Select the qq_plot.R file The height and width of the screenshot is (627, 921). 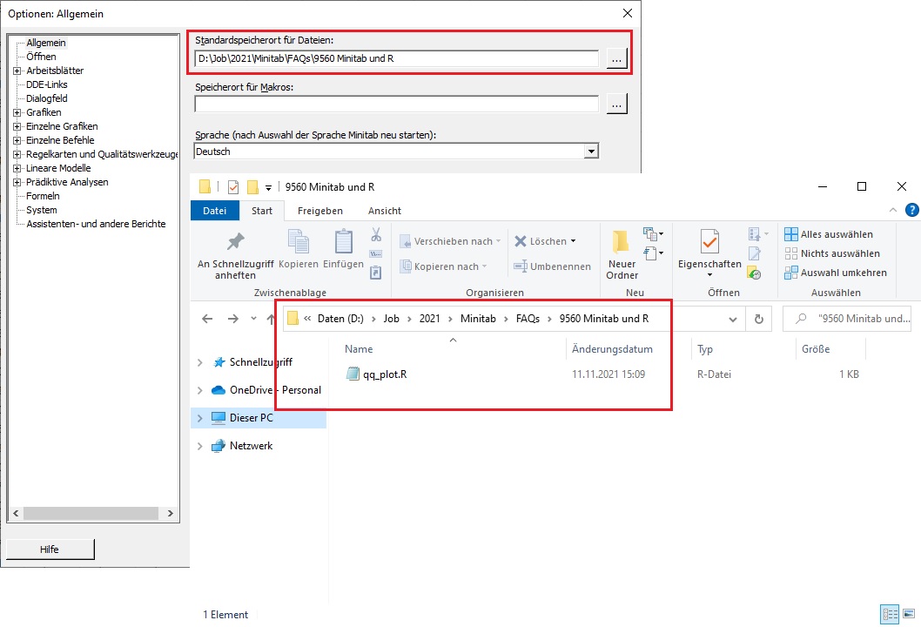(x=377, y=374)
